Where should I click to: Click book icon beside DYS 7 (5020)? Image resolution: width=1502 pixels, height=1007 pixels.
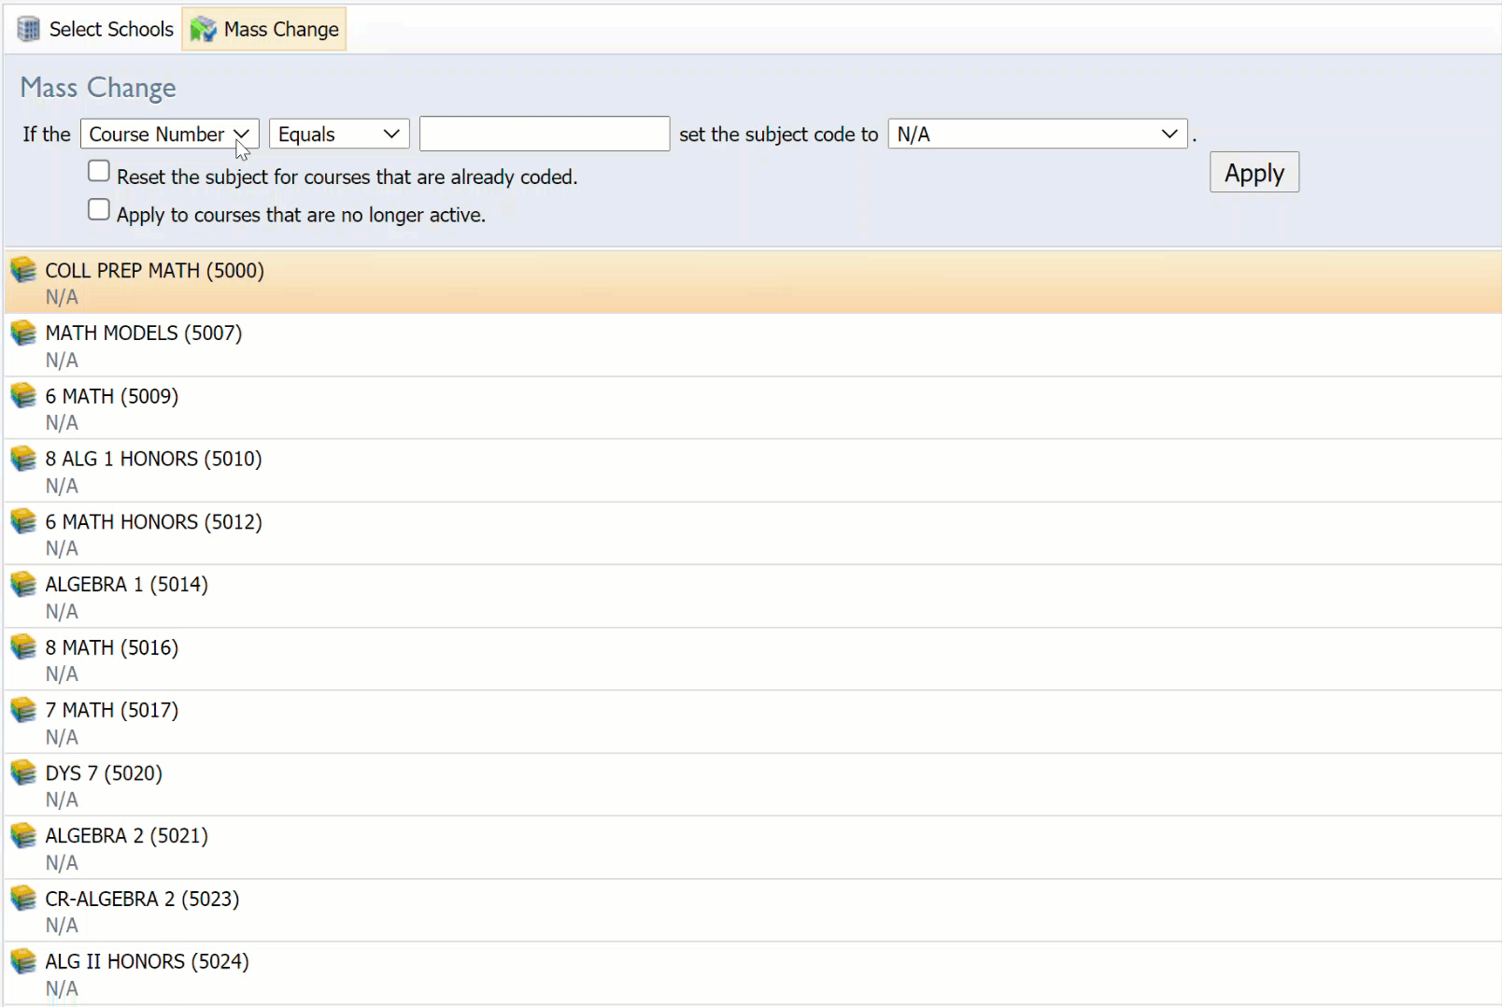tap(23, 773)
